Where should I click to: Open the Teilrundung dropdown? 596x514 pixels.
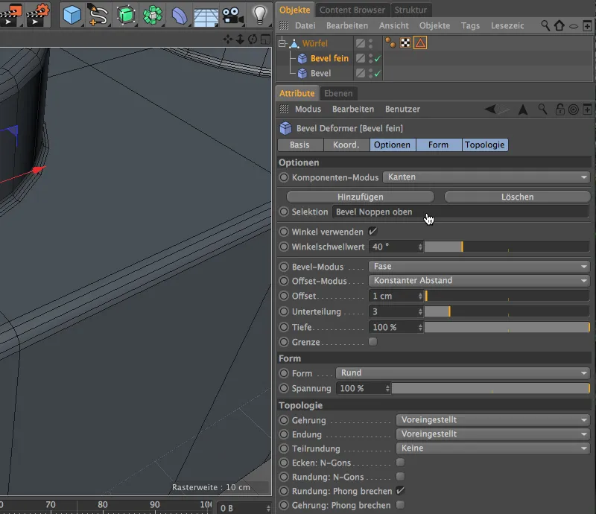[493, 448]
